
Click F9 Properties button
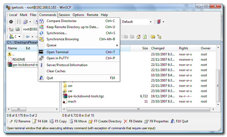click(156, 121)
